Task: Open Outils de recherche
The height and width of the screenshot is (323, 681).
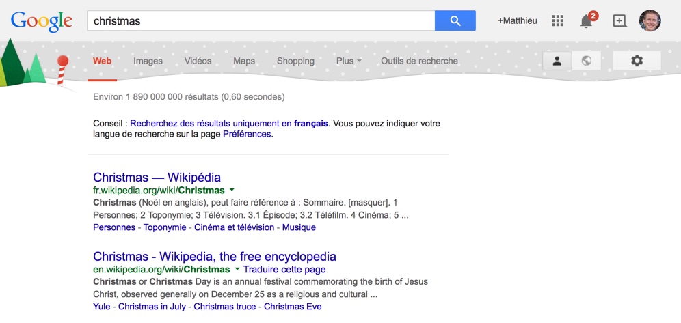Action: [419, 61]
